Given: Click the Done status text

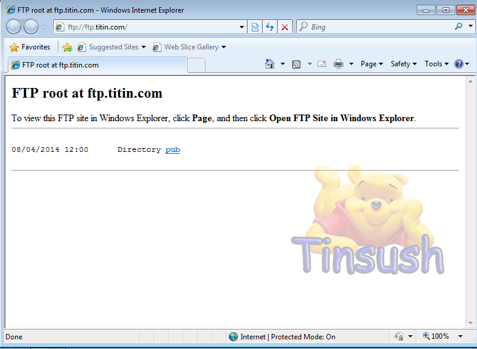Looking at the screenshot, I should click(14, 337).
